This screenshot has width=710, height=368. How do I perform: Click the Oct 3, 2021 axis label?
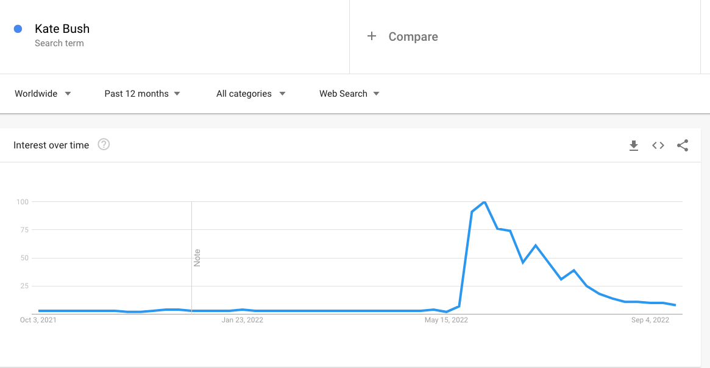click(x=38, y=320)
